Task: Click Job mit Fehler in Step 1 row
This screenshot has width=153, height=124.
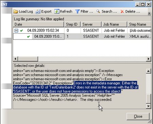Action: [114, 36]
